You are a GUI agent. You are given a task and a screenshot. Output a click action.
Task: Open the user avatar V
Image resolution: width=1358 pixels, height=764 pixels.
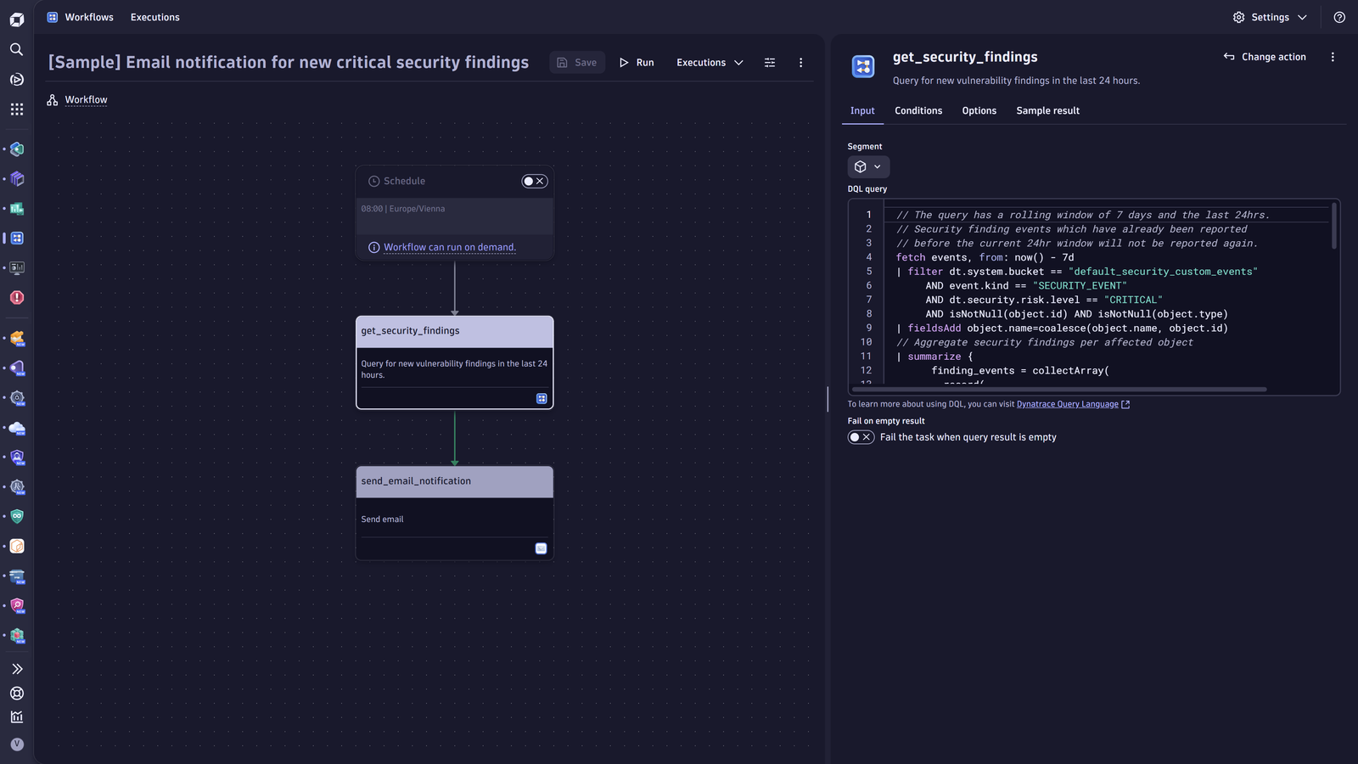[x=17, y=744]
